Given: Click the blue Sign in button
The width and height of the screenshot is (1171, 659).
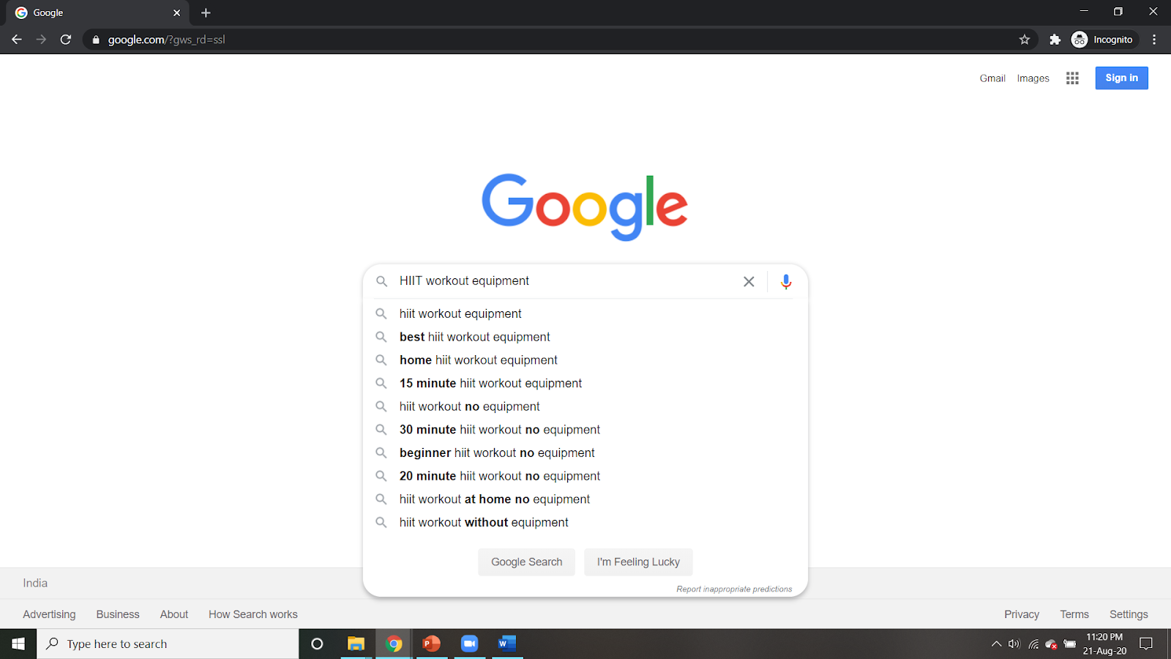Looking at the screenshot, I should 1121,78.
